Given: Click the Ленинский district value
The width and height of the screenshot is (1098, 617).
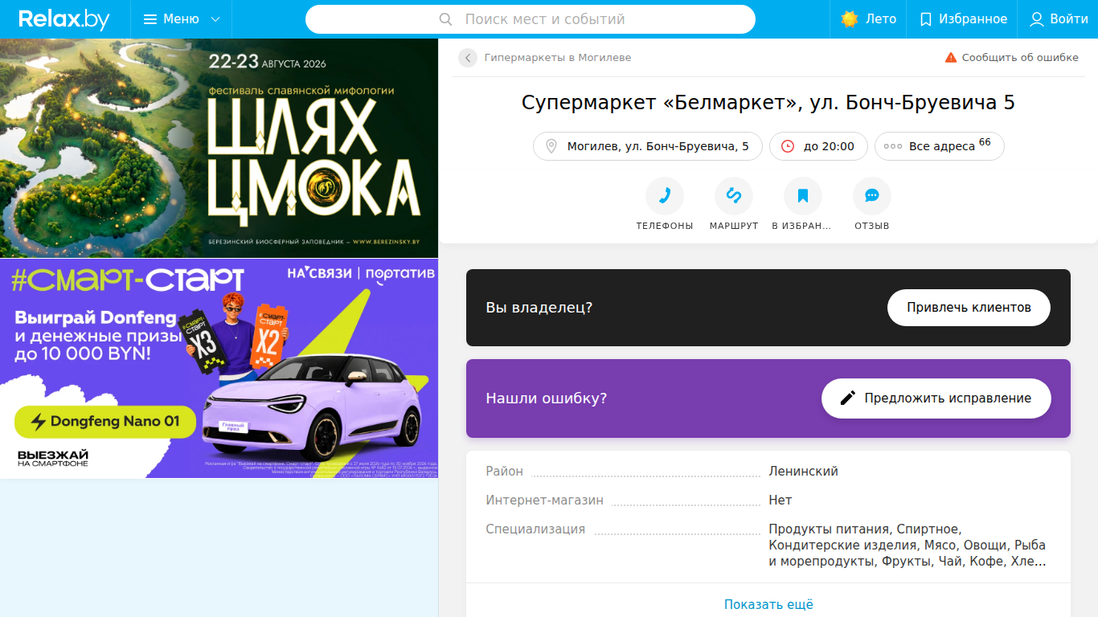Looking at the screenshot, I should click(x=803, y=472).
